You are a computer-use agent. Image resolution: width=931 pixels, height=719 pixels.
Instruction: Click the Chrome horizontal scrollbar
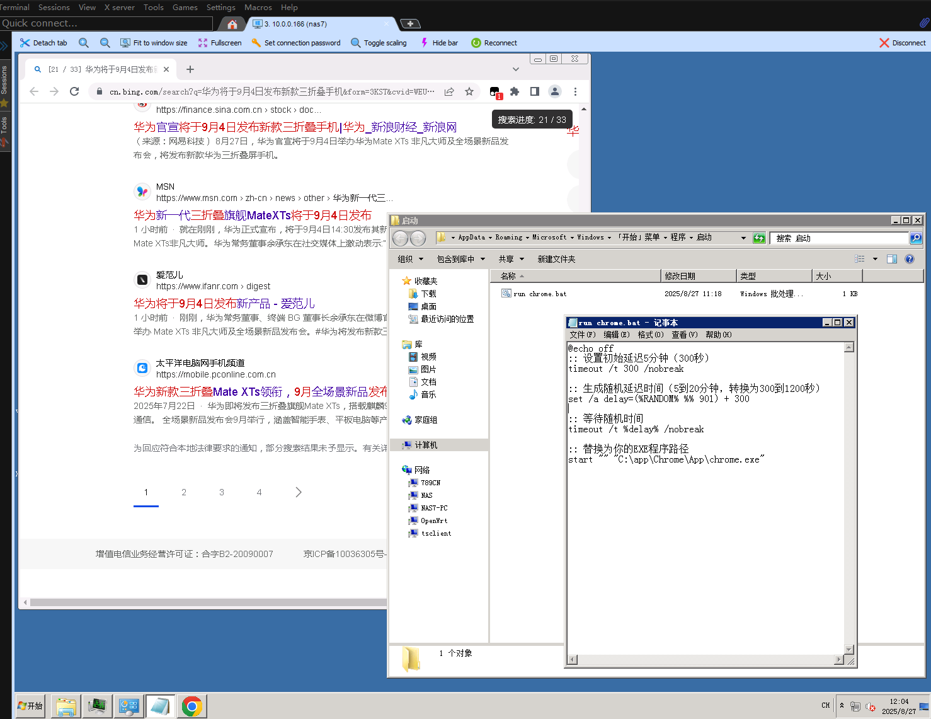pos(208,602)
